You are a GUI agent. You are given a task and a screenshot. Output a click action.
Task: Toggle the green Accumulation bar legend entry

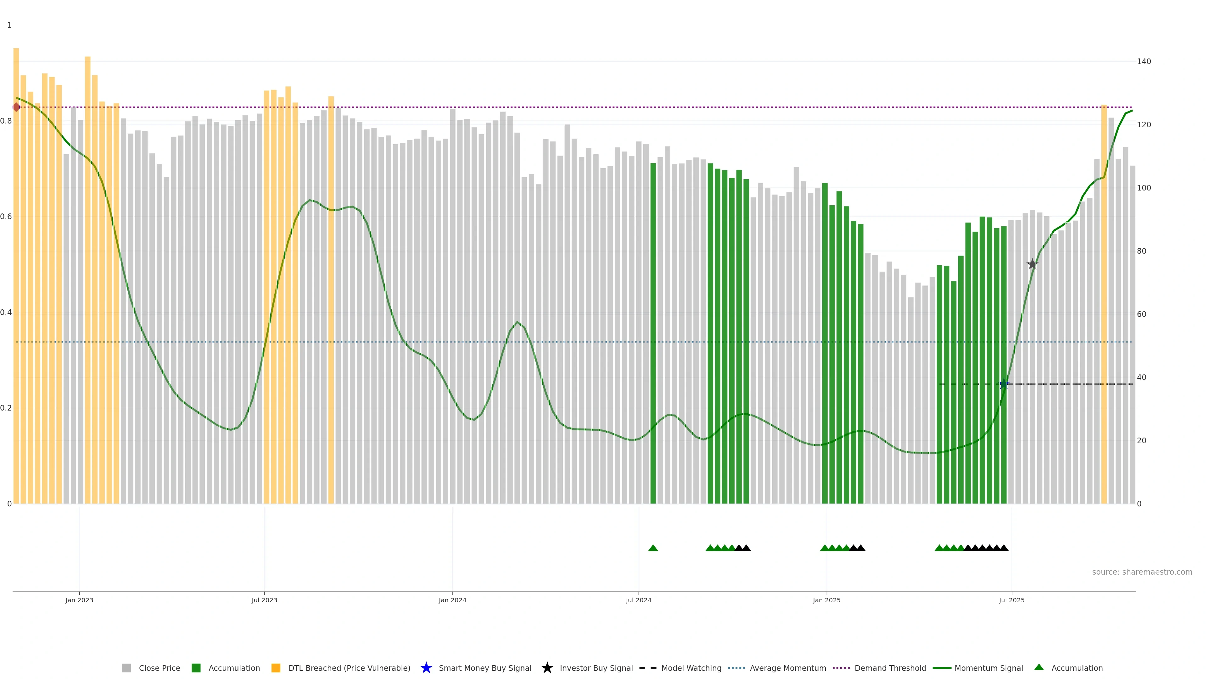(x=196, y=668)
